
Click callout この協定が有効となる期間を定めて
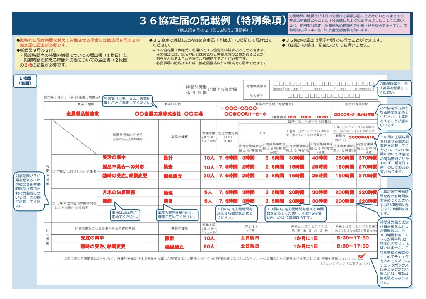[394, 116]
